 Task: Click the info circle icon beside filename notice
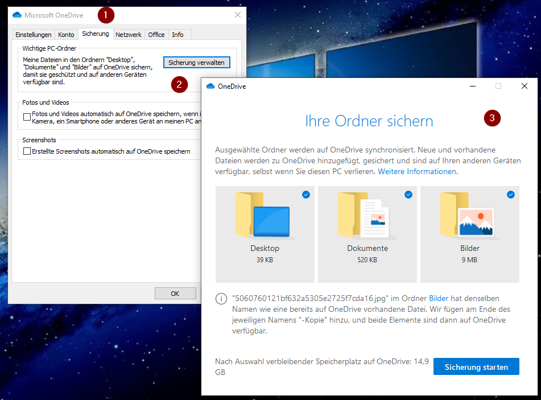click(x=221, y=299)
